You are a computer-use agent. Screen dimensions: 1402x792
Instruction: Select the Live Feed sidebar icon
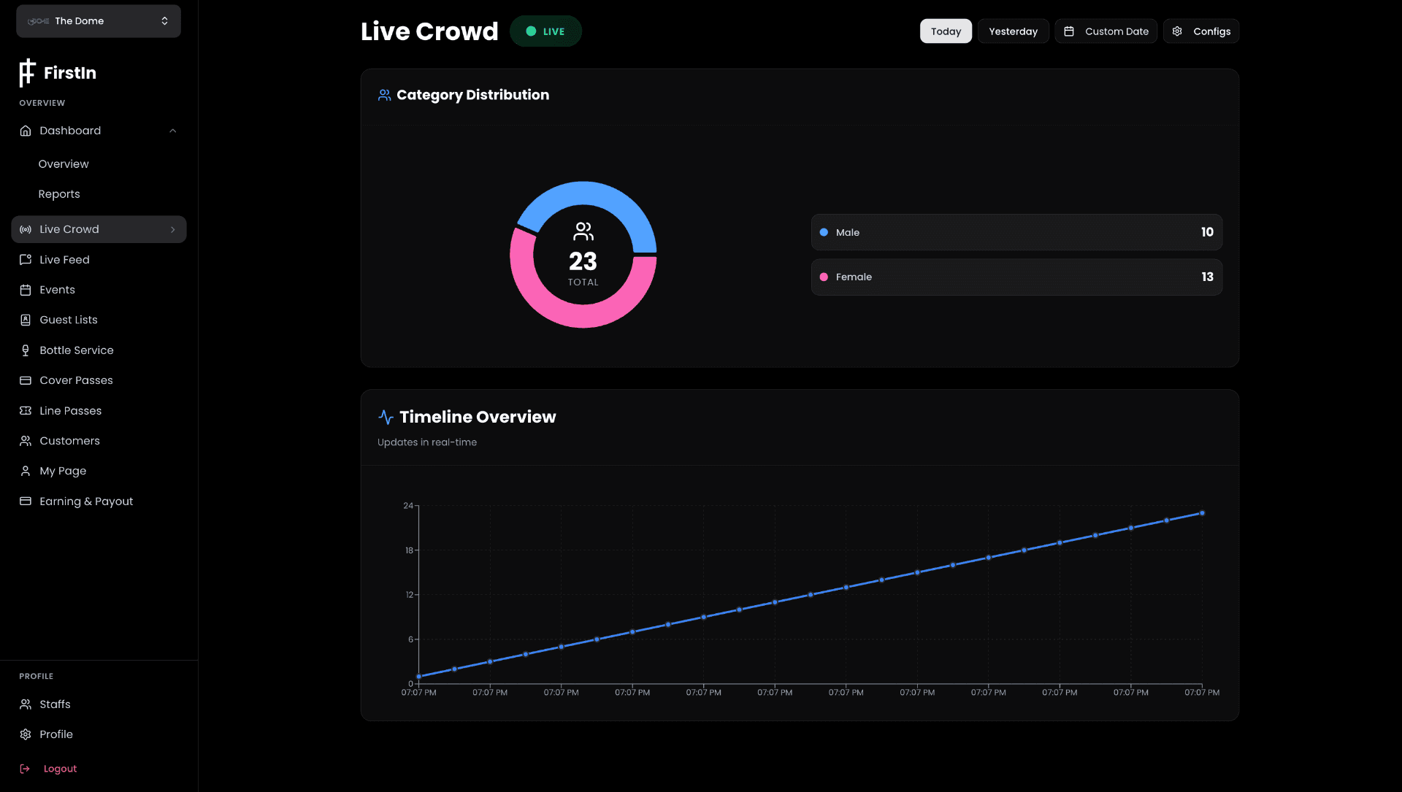(25, 260)
